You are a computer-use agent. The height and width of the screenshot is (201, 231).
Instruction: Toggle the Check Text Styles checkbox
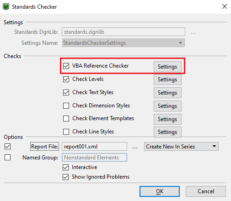(66, 92)
